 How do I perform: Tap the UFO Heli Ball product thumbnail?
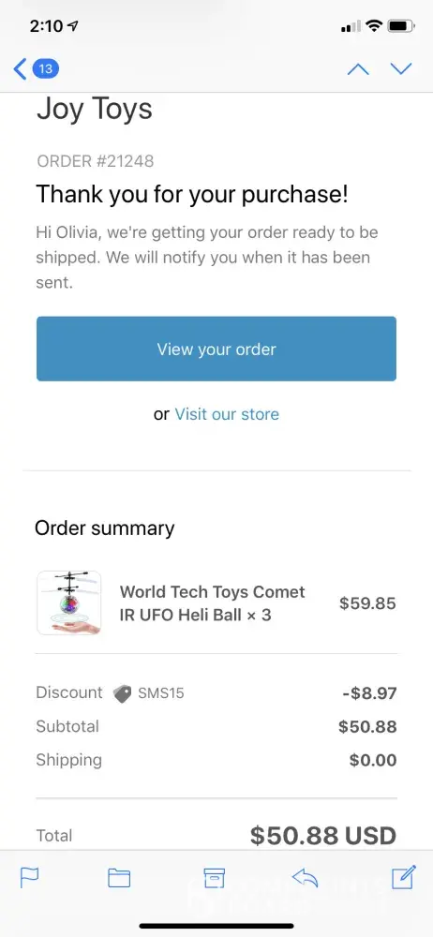point(68,602)
